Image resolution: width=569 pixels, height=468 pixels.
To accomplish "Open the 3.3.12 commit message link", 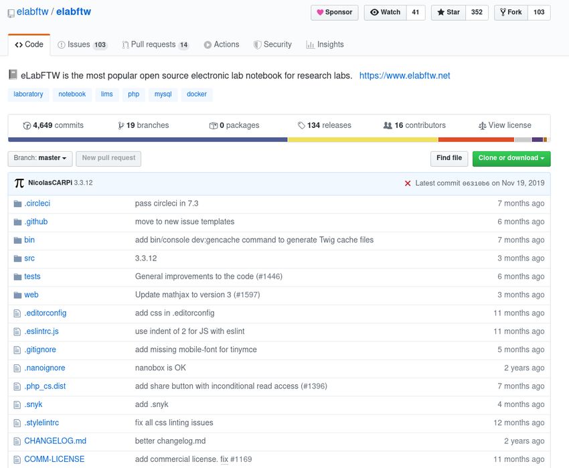I will coord(83,183).
